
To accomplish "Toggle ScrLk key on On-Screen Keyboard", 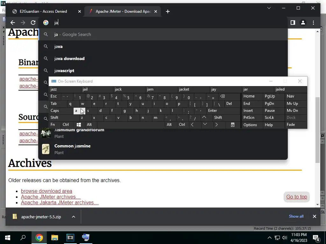I will 273,118.
